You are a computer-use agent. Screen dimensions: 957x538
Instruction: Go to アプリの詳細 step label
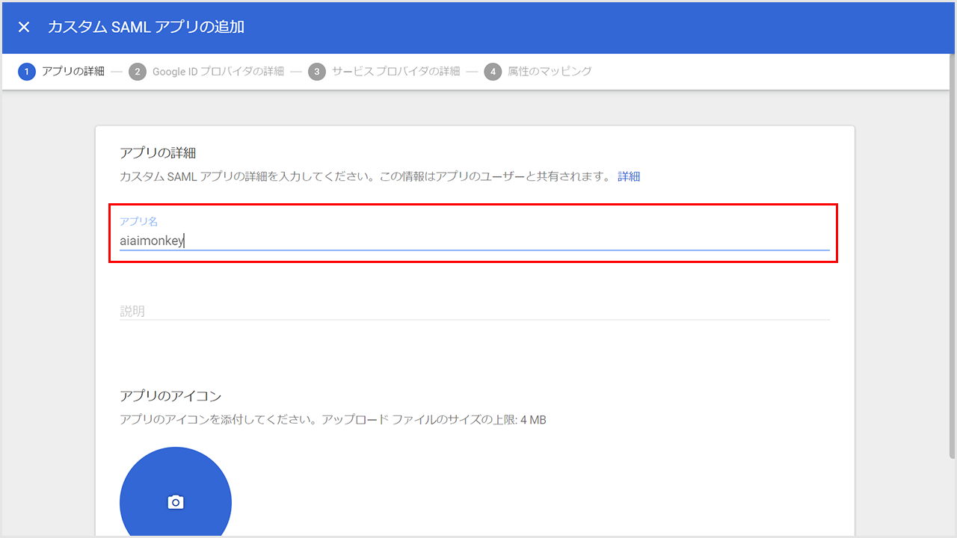coord(73,72)
